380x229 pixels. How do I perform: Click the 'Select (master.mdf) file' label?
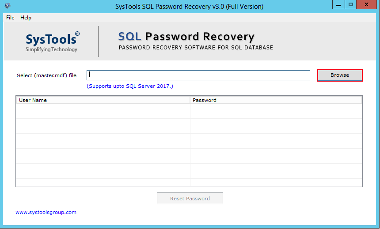46,75
